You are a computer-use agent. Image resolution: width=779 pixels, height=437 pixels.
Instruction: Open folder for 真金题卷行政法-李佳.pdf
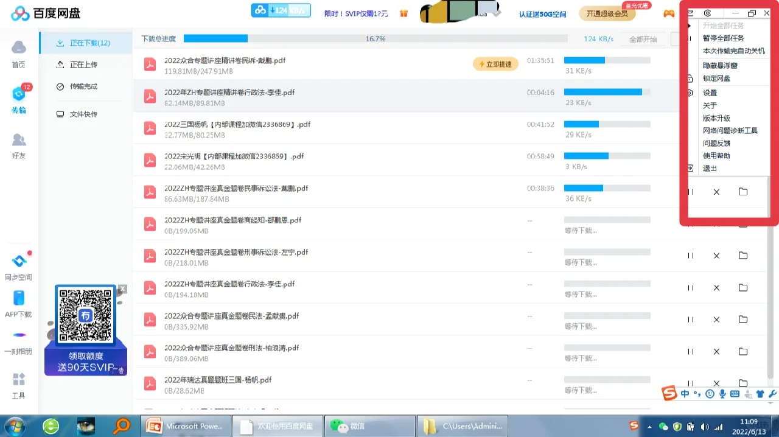tap(743, 287)
